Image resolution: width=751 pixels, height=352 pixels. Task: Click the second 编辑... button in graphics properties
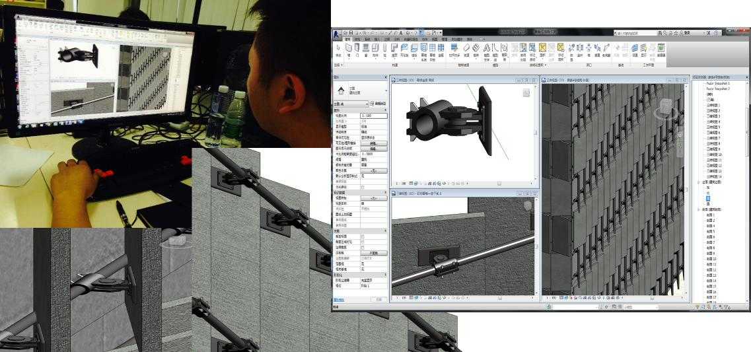pyautogui.click(x=374, y=149)
